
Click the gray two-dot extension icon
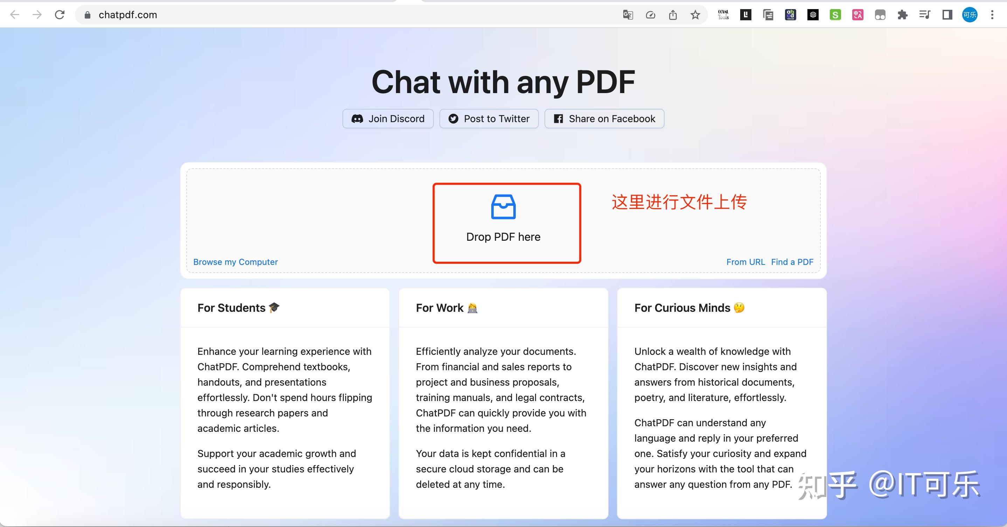pos(880,15)
